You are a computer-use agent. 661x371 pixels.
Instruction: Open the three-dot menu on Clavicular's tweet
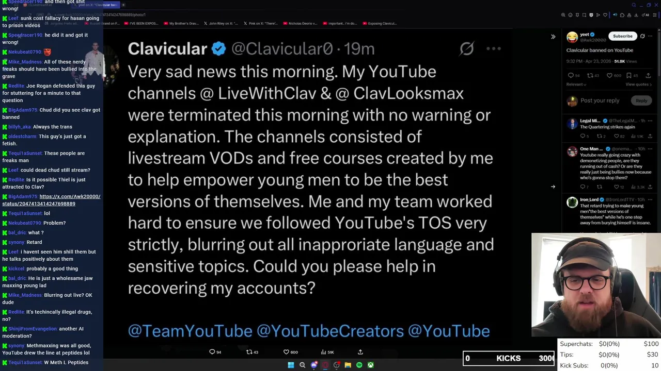[493, 48]
